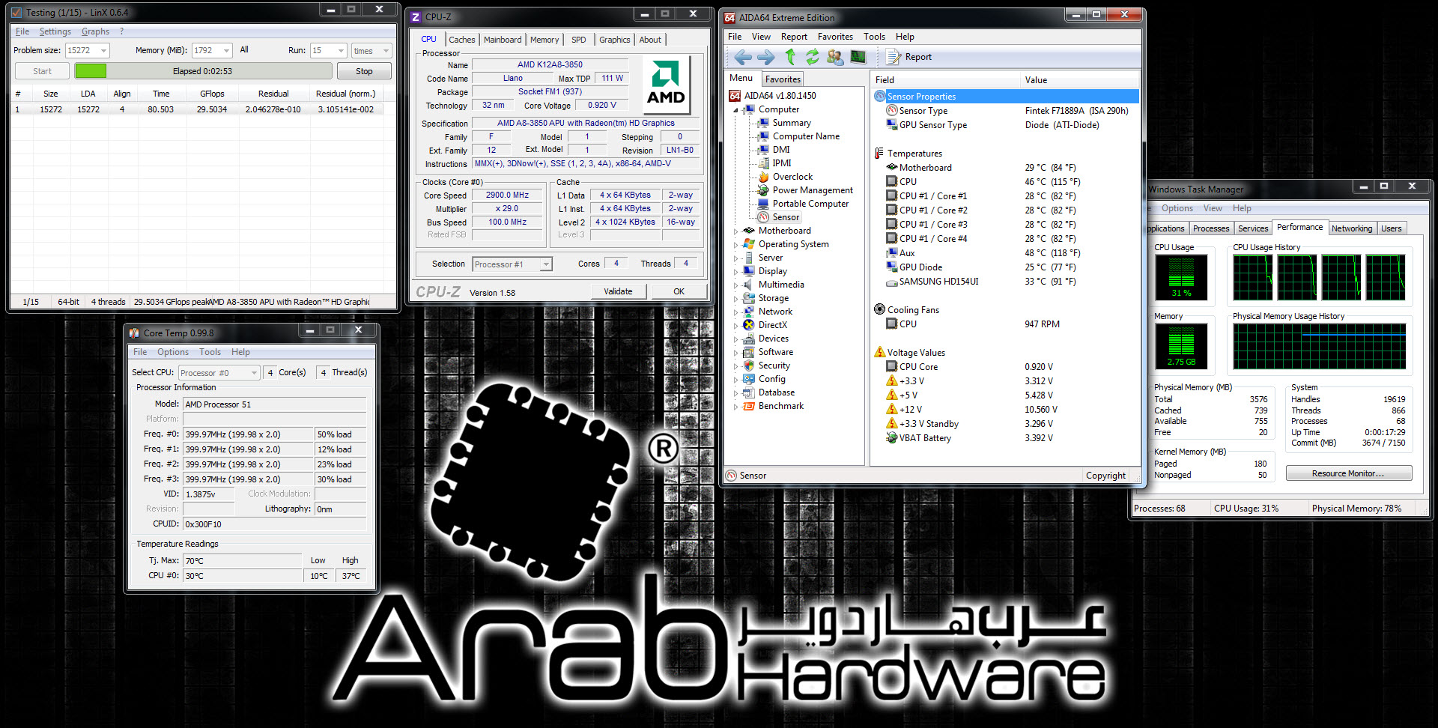
Task: Click the LinX All memory button
Action: [244, 49]
